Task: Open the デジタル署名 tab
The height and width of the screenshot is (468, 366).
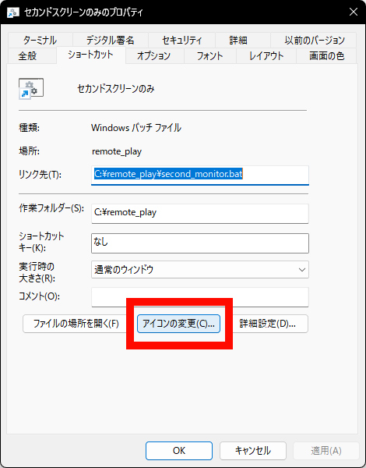Action: coord(111,40)
